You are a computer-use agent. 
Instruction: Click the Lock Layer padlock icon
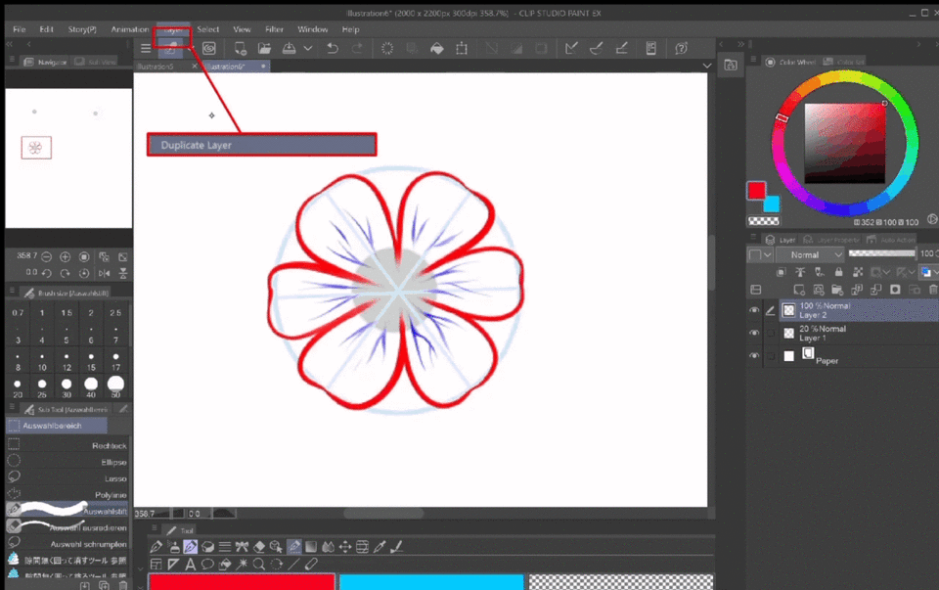pos(838,272)
